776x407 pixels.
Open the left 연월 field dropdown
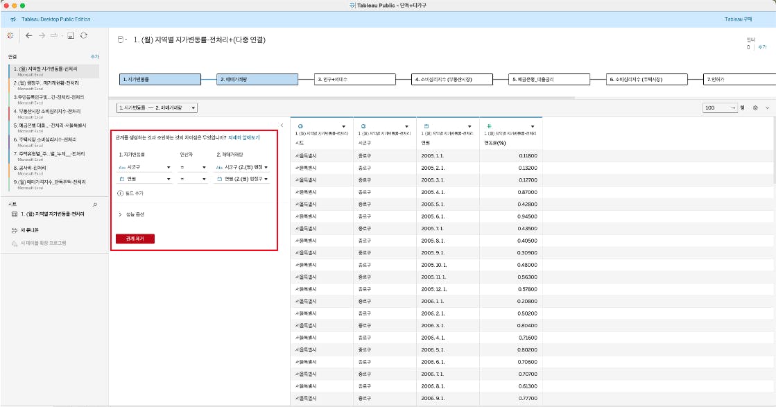[x=144, y=179]
